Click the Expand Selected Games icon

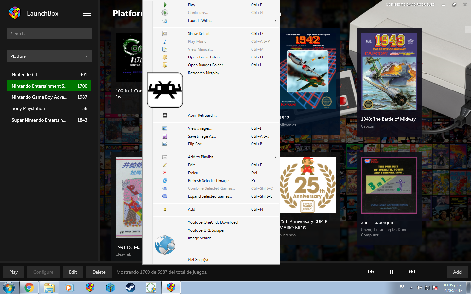165,196
